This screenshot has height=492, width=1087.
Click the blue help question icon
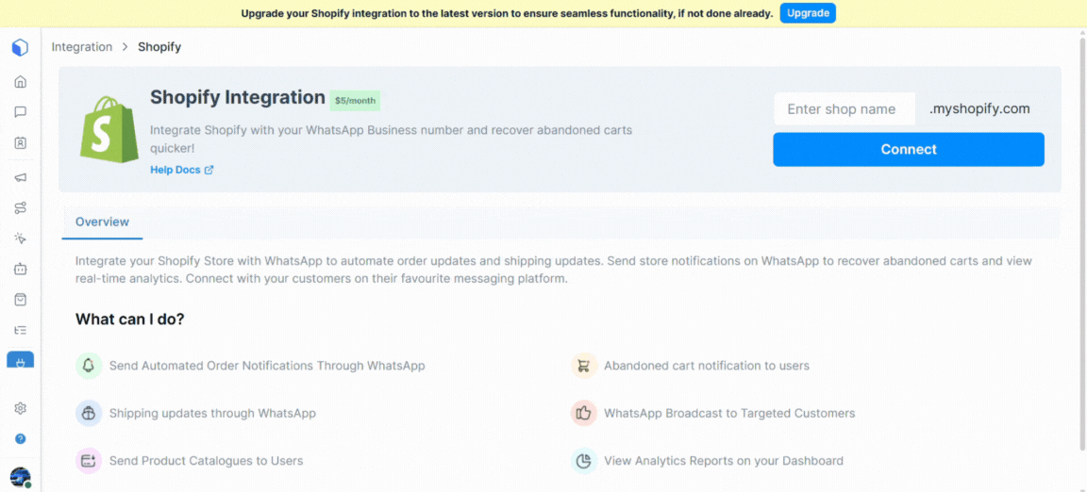[x=20, y=438]
